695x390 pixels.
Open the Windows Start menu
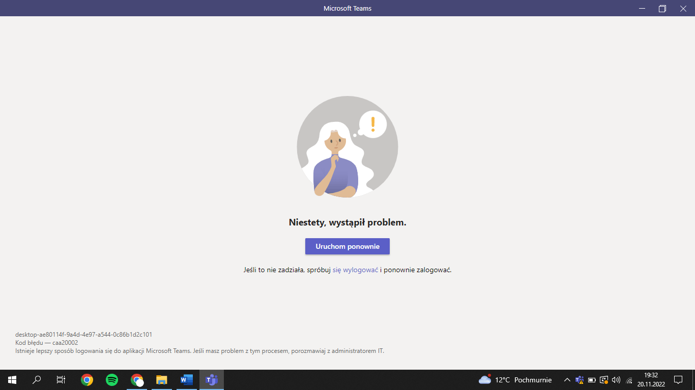pyautogui.click(x=12, y=380)
